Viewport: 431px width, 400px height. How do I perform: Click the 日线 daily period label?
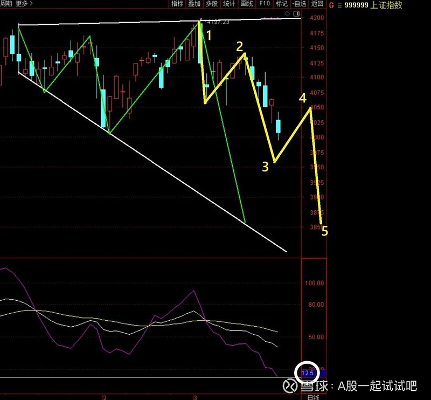pos(313,397)
